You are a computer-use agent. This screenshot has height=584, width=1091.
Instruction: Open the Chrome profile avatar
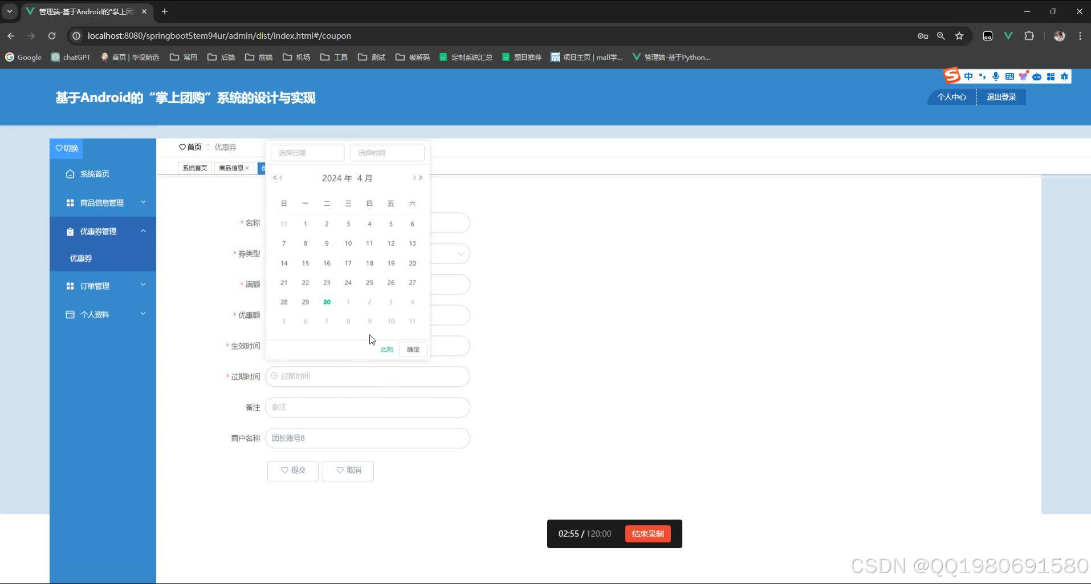pos(1060,36)
